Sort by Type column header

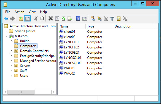coord(99,26)
